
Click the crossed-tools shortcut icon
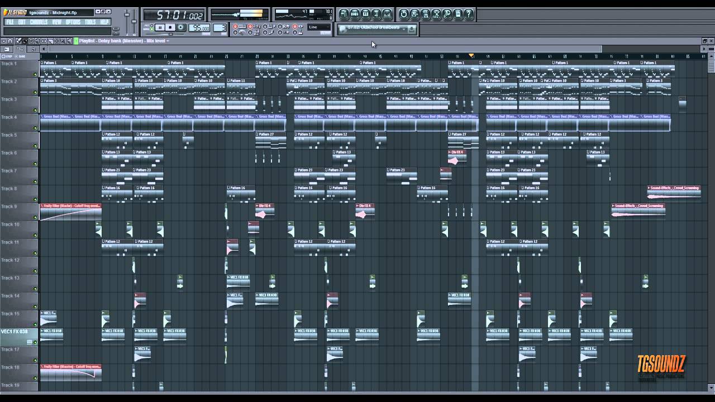click(x=436, y=14)
